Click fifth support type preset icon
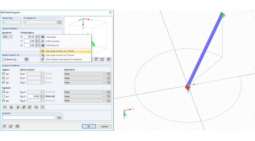Viewport: 255px width, 141px height. [x=30, y=107]
